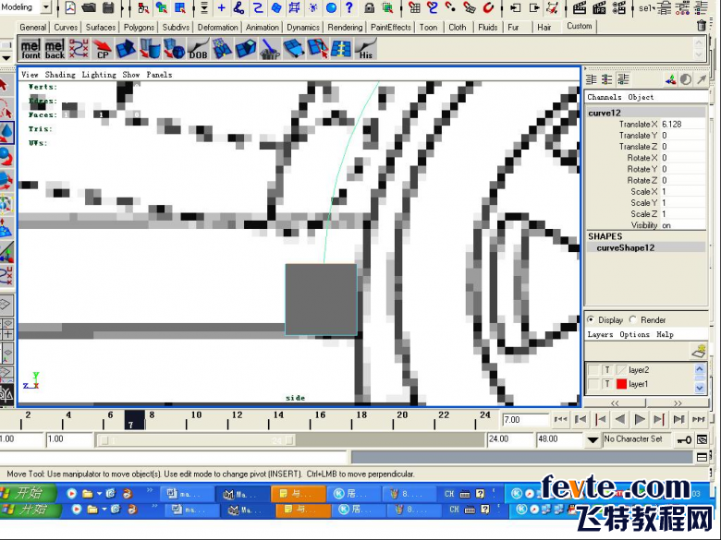Click the current frame 7.00 field
The width and height of the screenshot is (721, 540).
coord(526,420)
